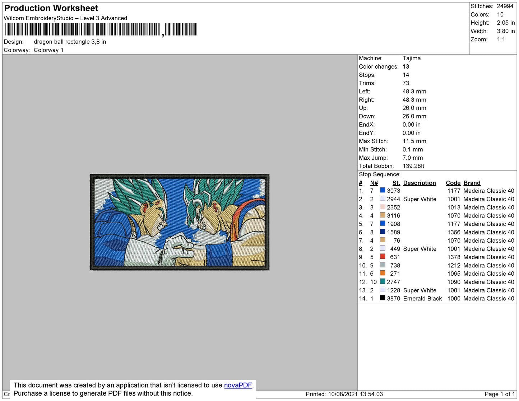
Task: Pick the pale pink swatch in stop 3
Action: (383, 207)
